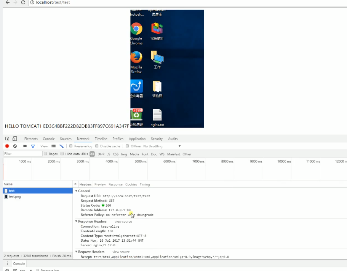This screenshot has height=271, width=347.
Task: Enable the Preserve log checkbox
Action: (x=71, y=146)
